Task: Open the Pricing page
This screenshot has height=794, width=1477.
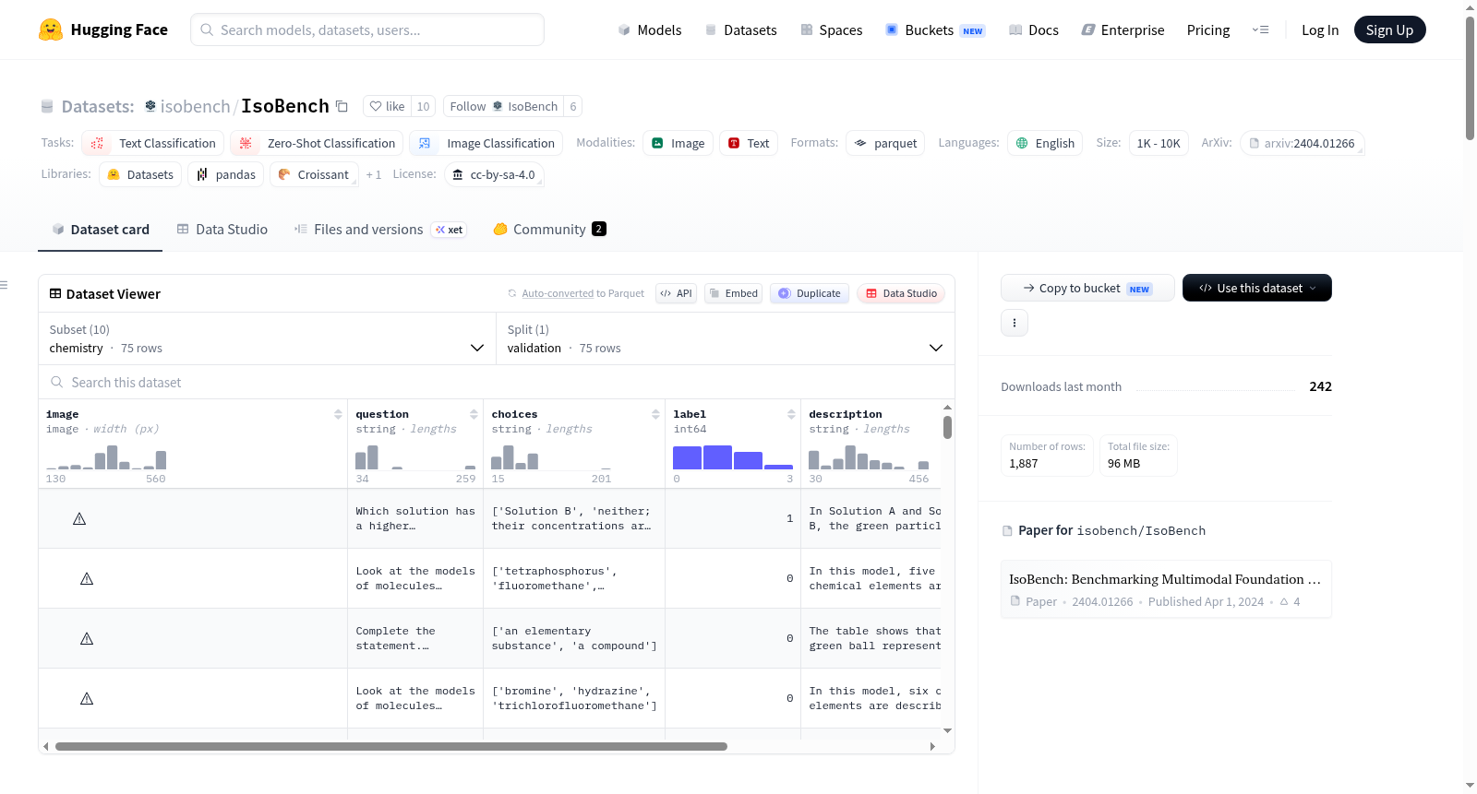Action: click(x=1208, y=30)
